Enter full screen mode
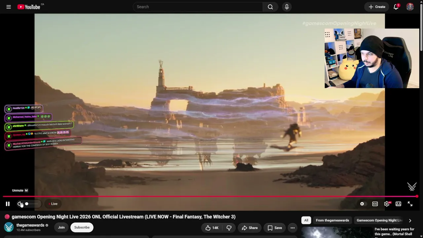The width and height of the screenshot is (423, 238). point(410,204)
